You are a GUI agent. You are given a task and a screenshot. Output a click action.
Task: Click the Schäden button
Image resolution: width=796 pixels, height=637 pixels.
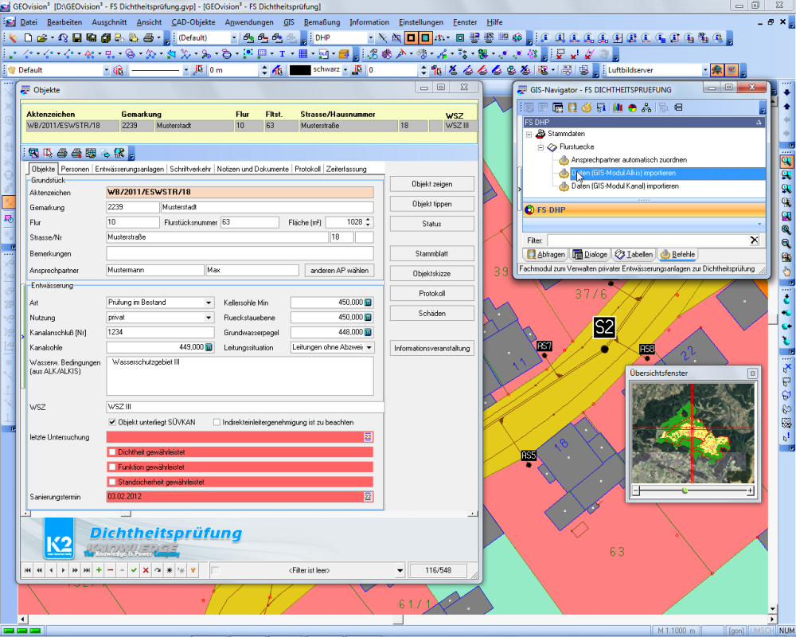pos(432,314)
